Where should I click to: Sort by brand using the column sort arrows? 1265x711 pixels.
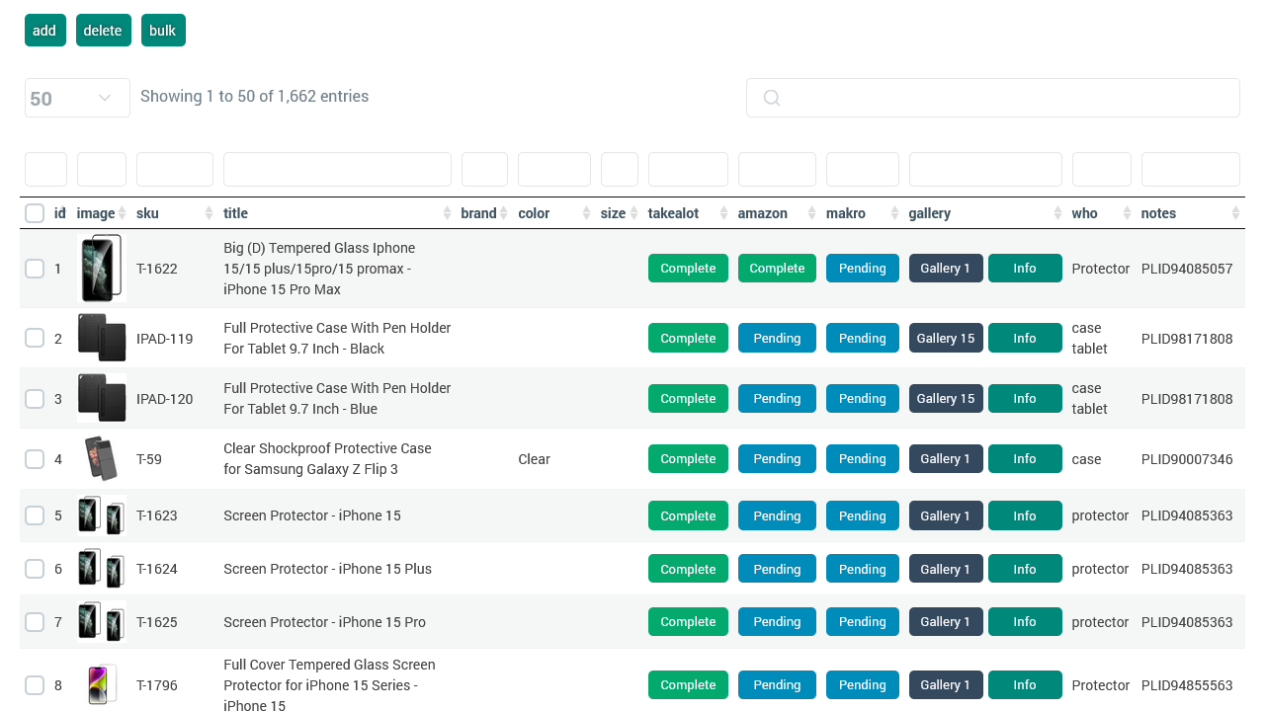[x=503, y=213]
